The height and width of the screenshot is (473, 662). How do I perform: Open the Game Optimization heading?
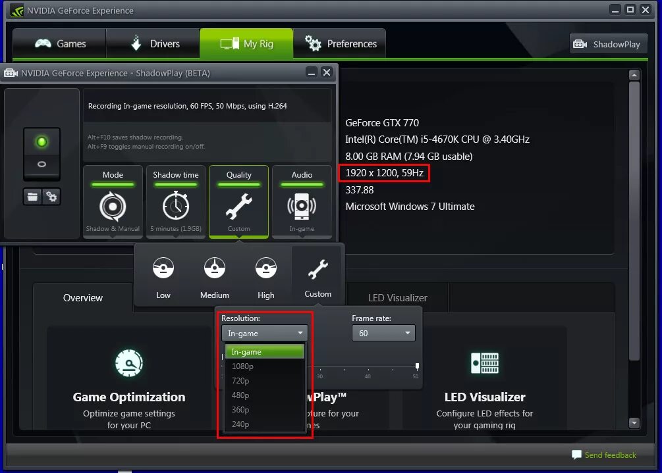point(128,397)
